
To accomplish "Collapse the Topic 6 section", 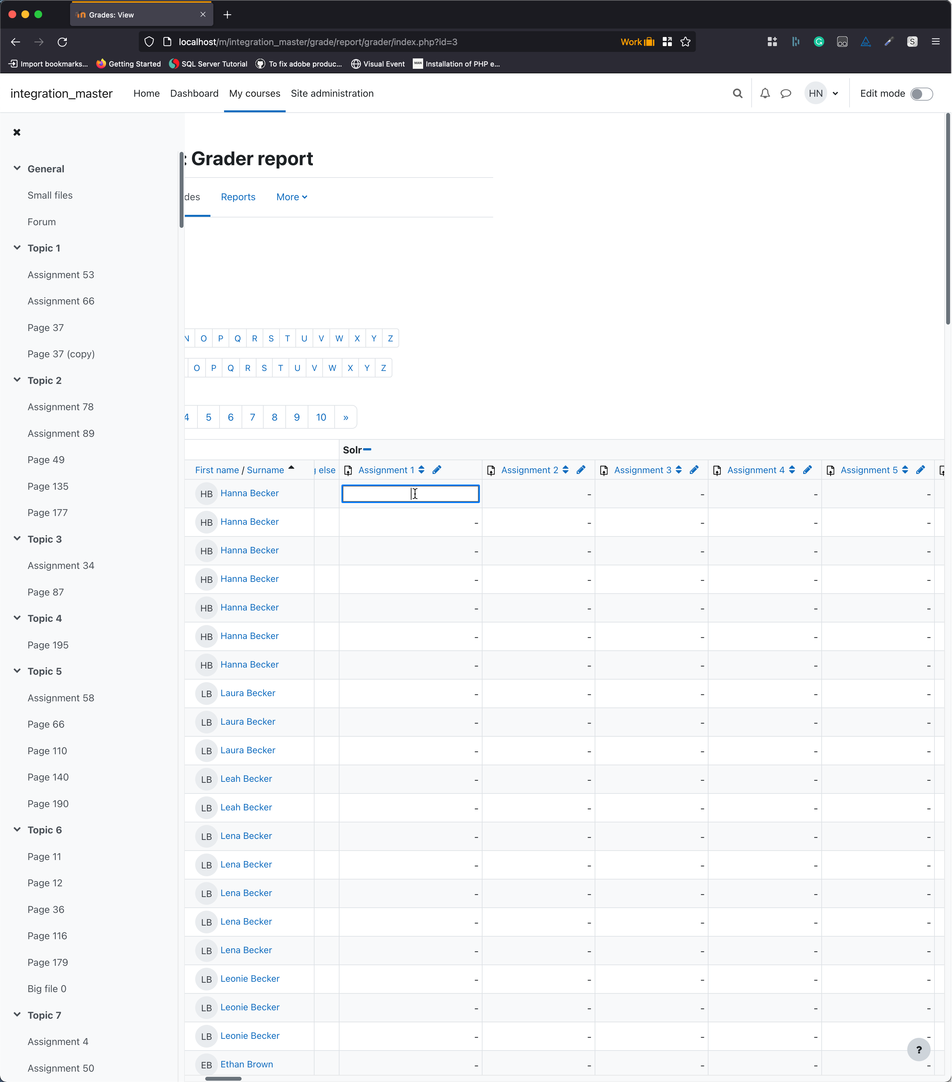I will (x=17, y=830).
